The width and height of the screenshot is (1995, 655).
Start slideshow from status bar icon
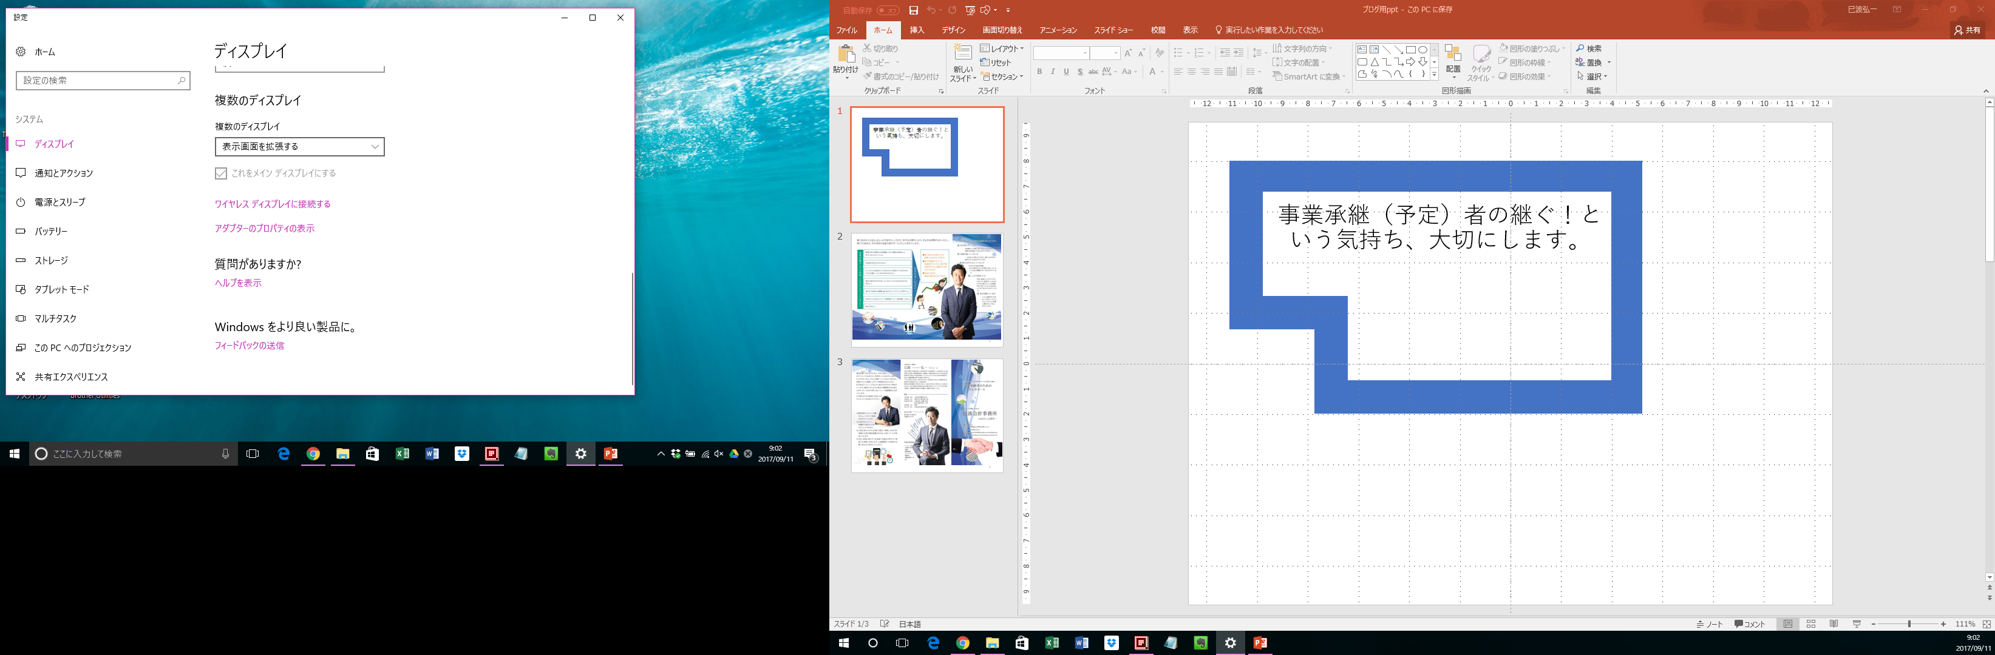[1857, 624]
